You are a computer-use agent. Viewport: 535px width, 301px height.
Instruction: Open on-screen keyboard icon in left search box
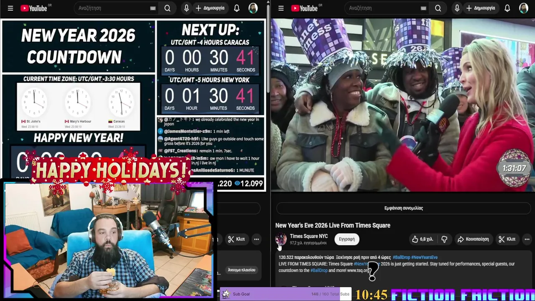pos(153,8)
